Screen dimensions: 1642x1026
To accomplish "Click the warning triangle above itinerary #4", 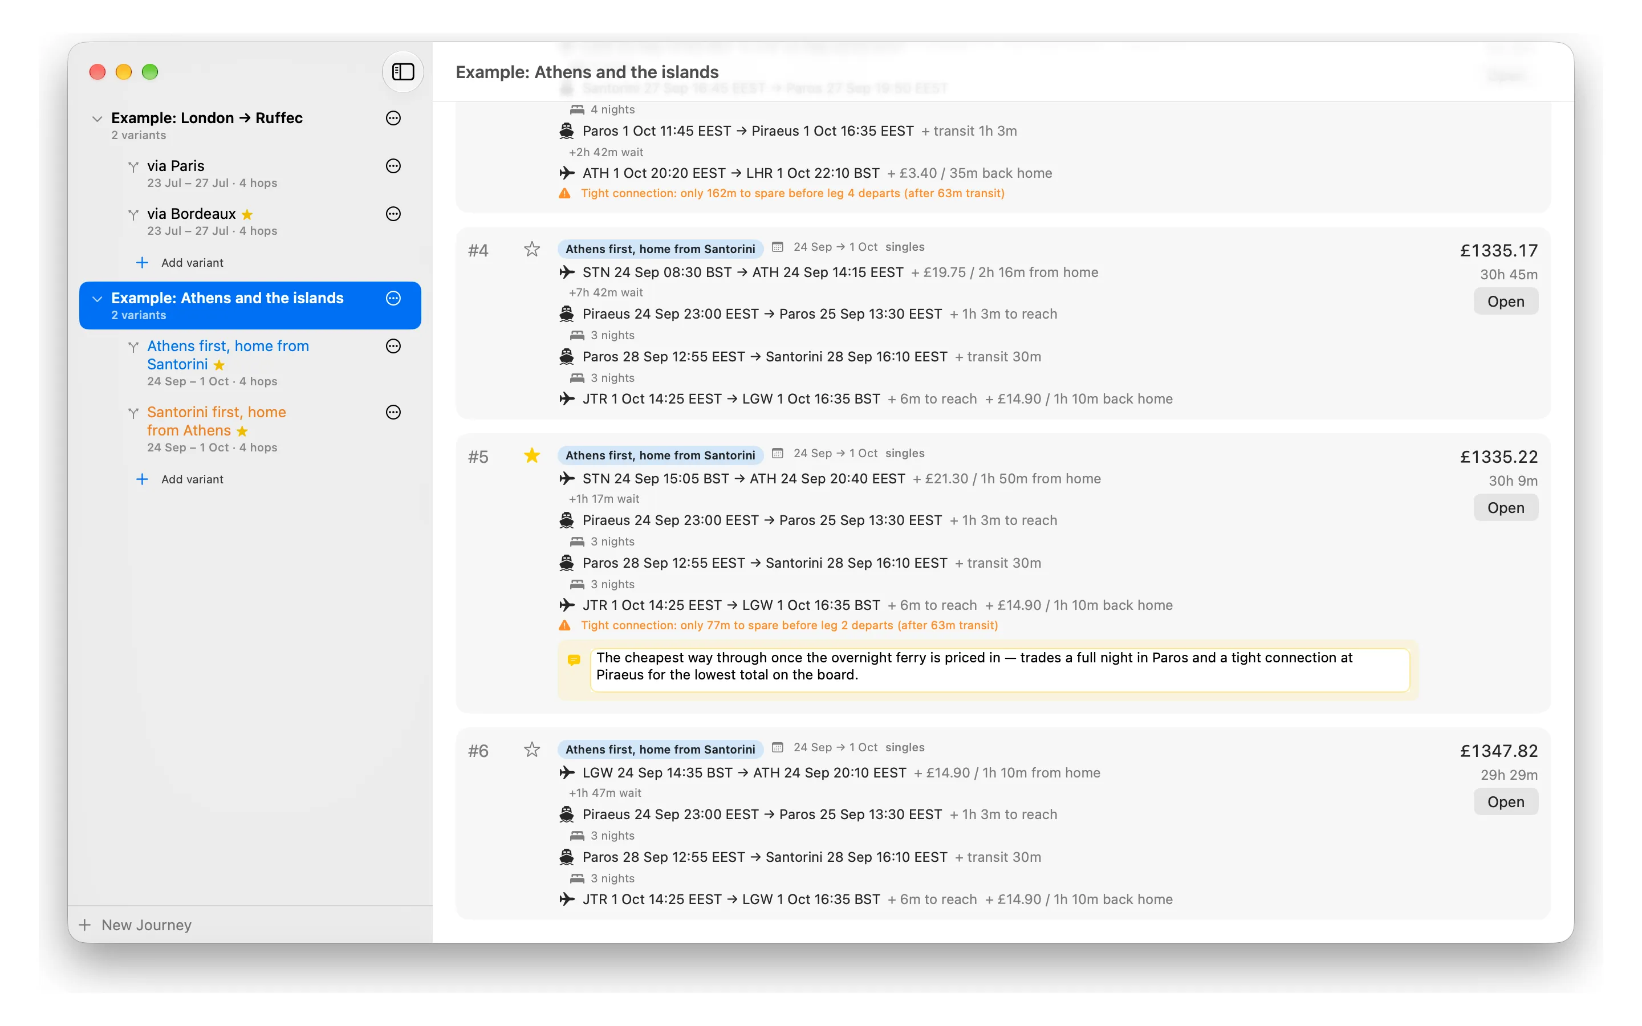I will 564,193.
